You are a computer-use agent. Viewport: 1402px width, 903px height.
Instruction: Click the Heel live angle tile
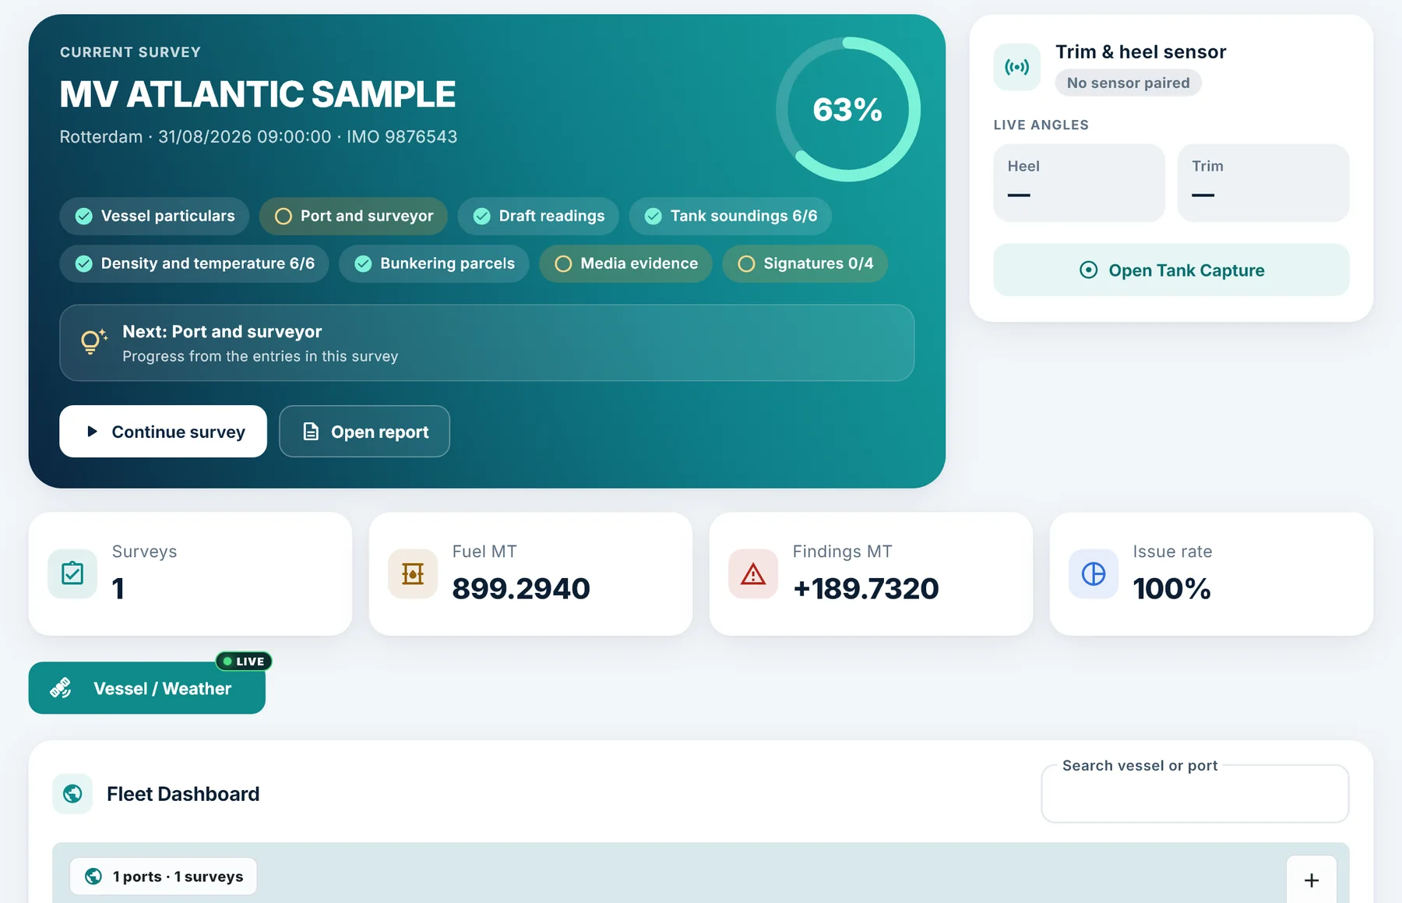pyautogui.click(x=1080, y=182)
